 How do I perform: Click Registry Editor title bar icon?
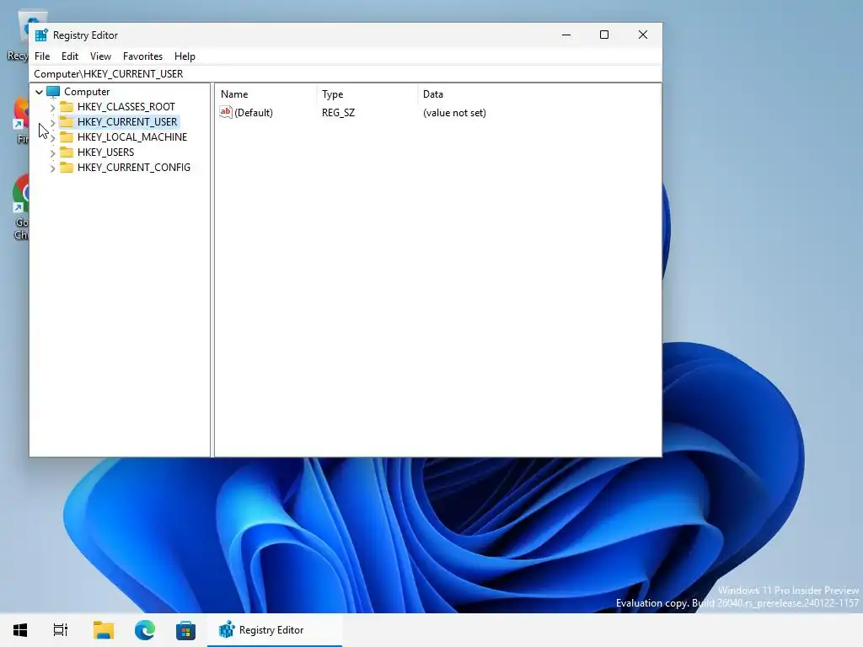[x=41, y=35]
